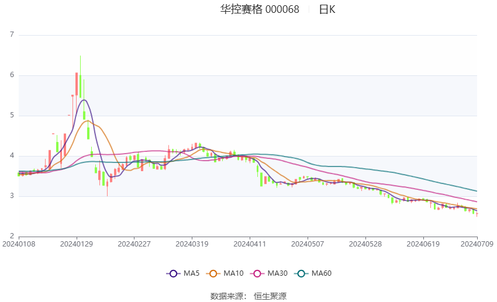Click the y-axis value 7

click(x=12, y=34)
